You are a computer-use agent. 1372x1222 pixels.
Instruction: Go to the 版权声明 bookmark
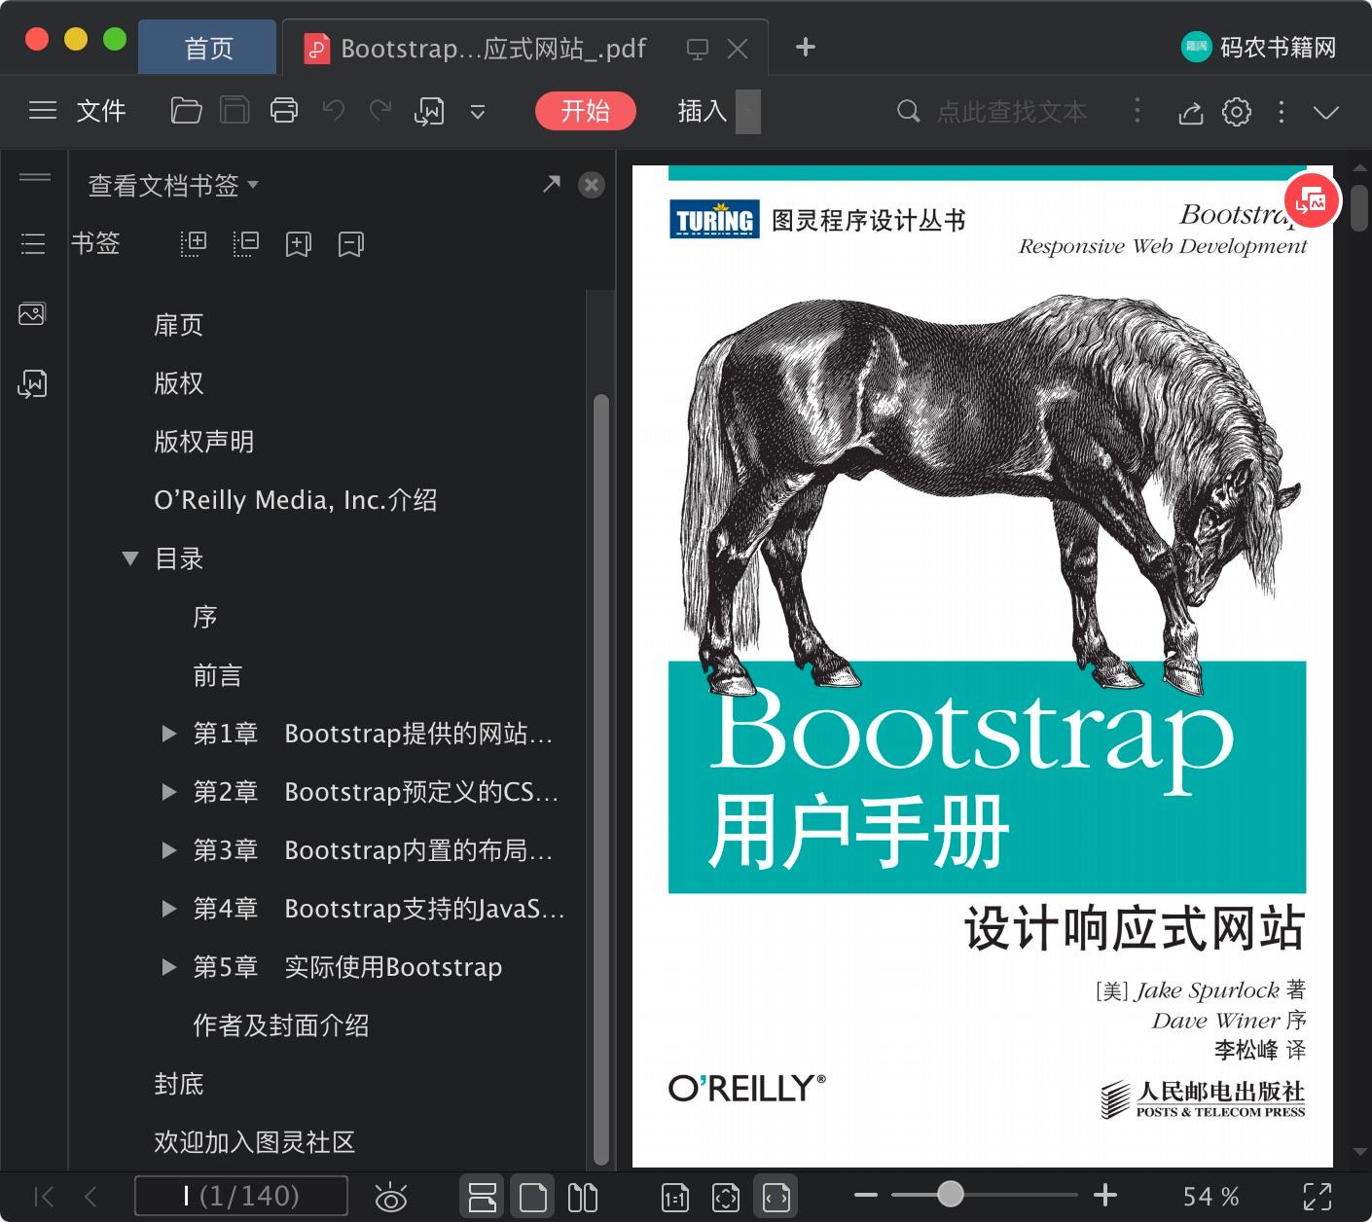(204, 442)
